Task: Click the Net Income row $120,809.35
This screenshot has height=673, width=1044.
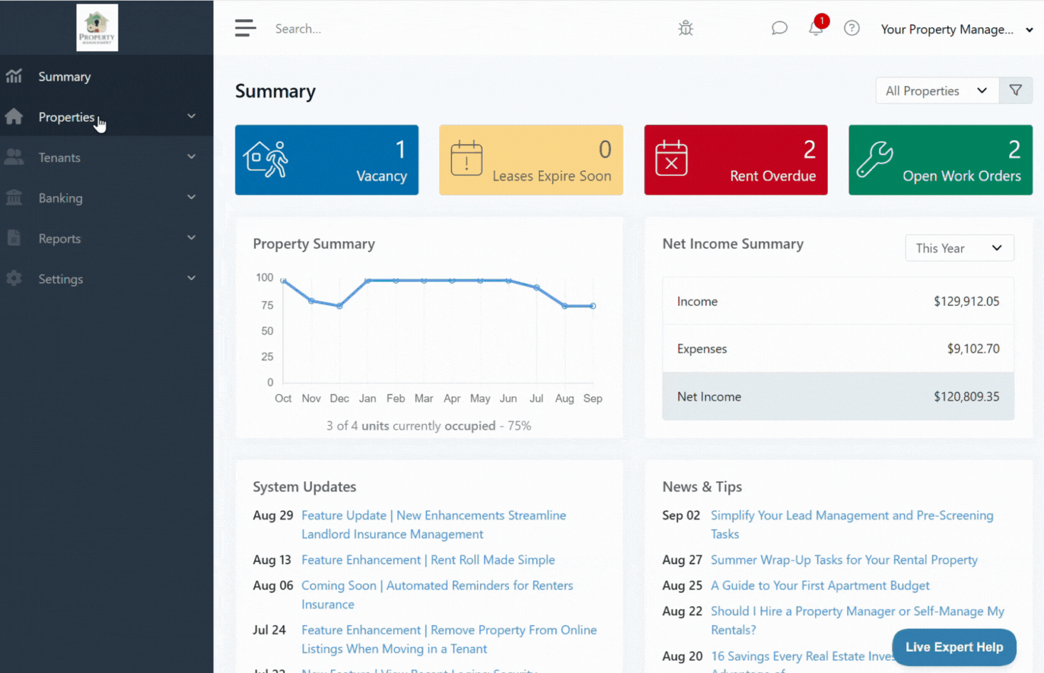Action: click(838, 396)
